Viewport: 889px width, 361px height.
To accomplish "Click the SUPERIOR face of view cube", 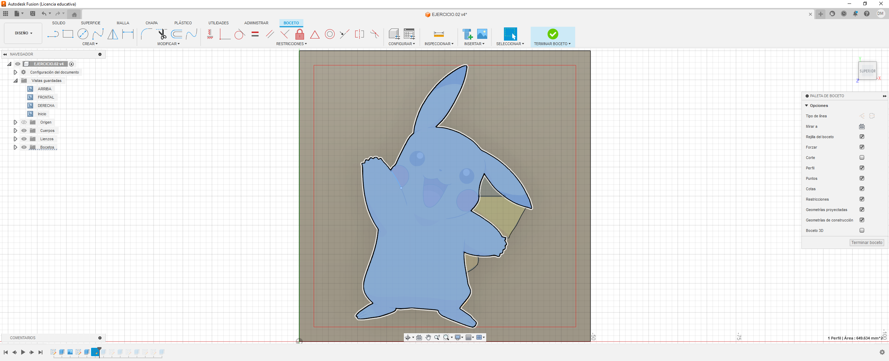I will 867,71.
